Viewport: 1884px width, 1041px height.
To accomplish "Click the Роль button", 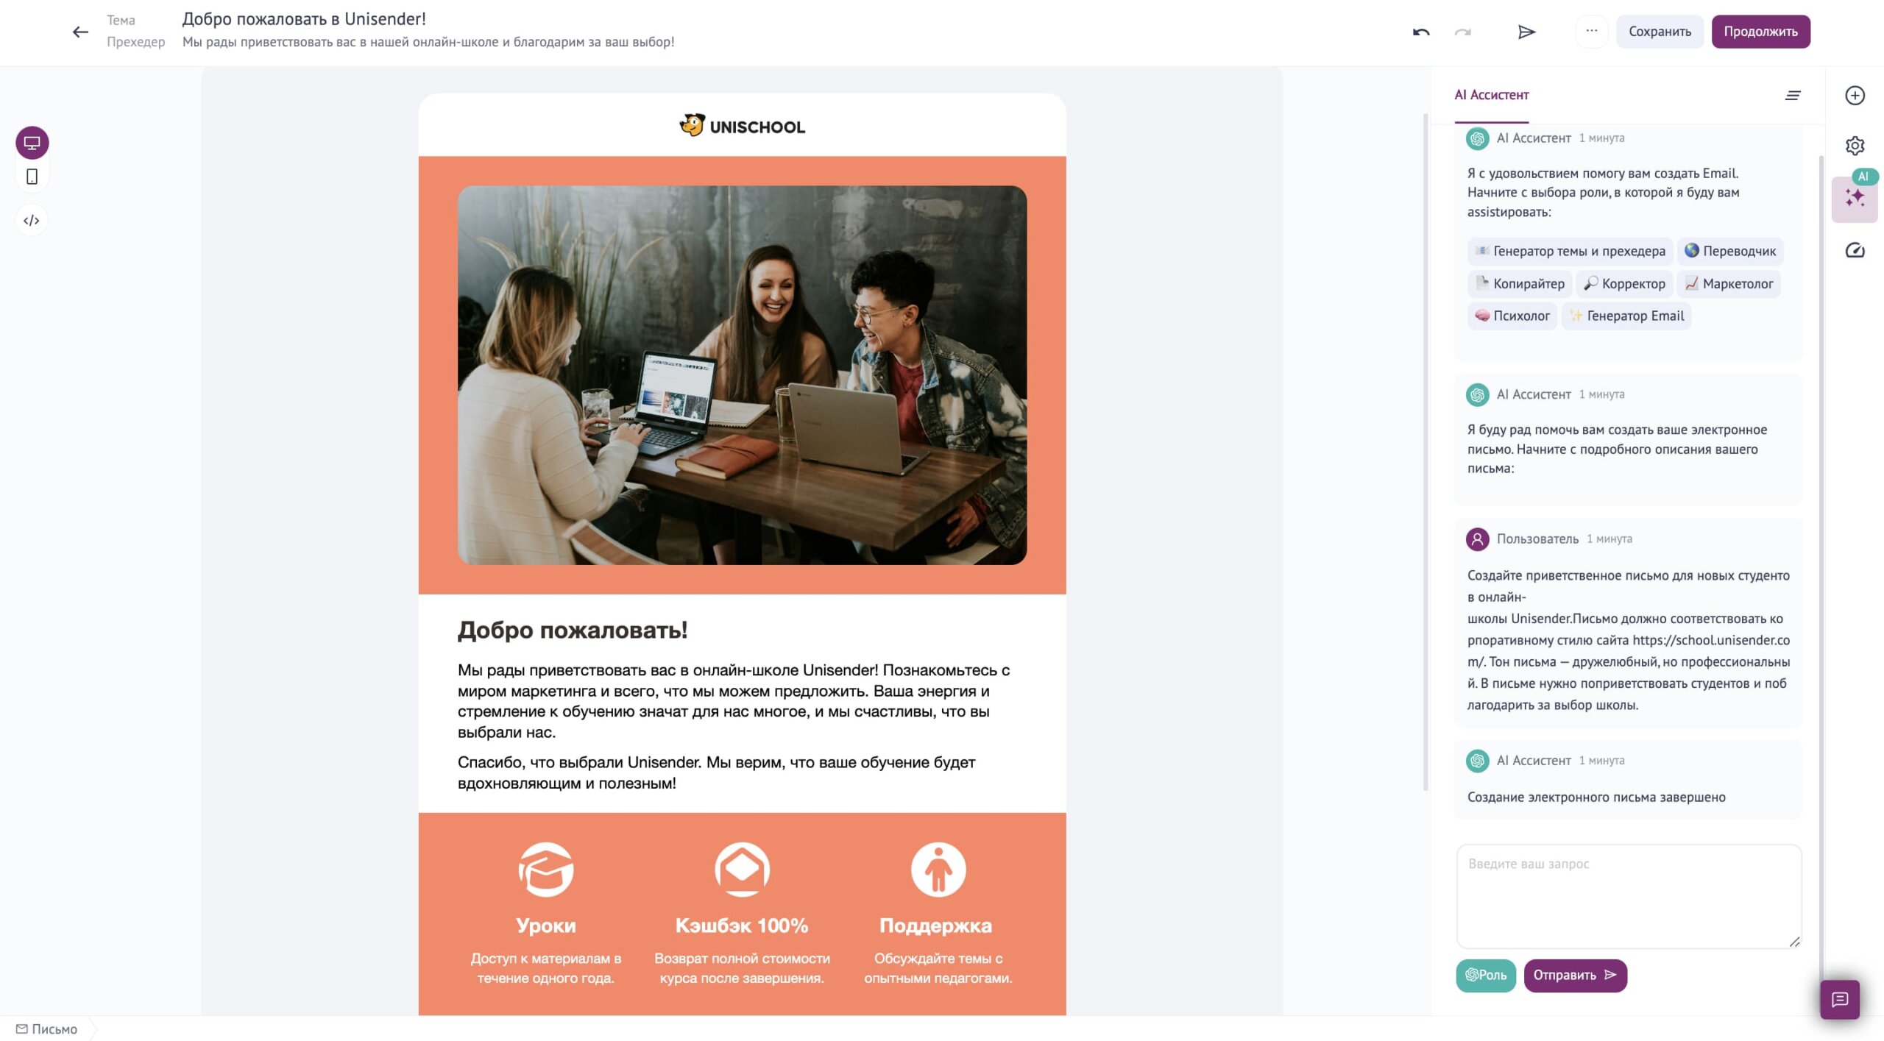I will coord(1485,975).
